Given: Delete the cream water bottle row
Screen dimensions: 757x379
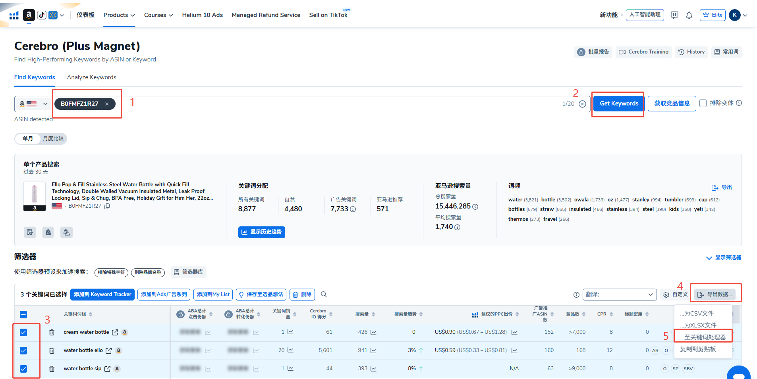Looking at the screenshot, I should pos(52,332).
